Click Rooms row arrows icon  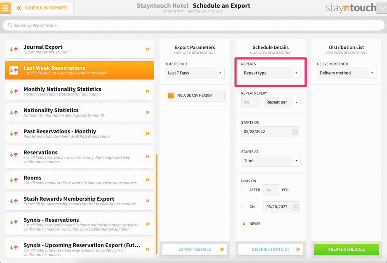click(x=14, y=180)
